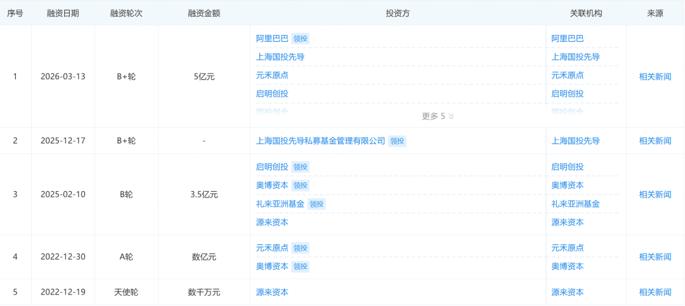Select the 融资金额 column header
The image size is (685, 306).
(204, 13)
